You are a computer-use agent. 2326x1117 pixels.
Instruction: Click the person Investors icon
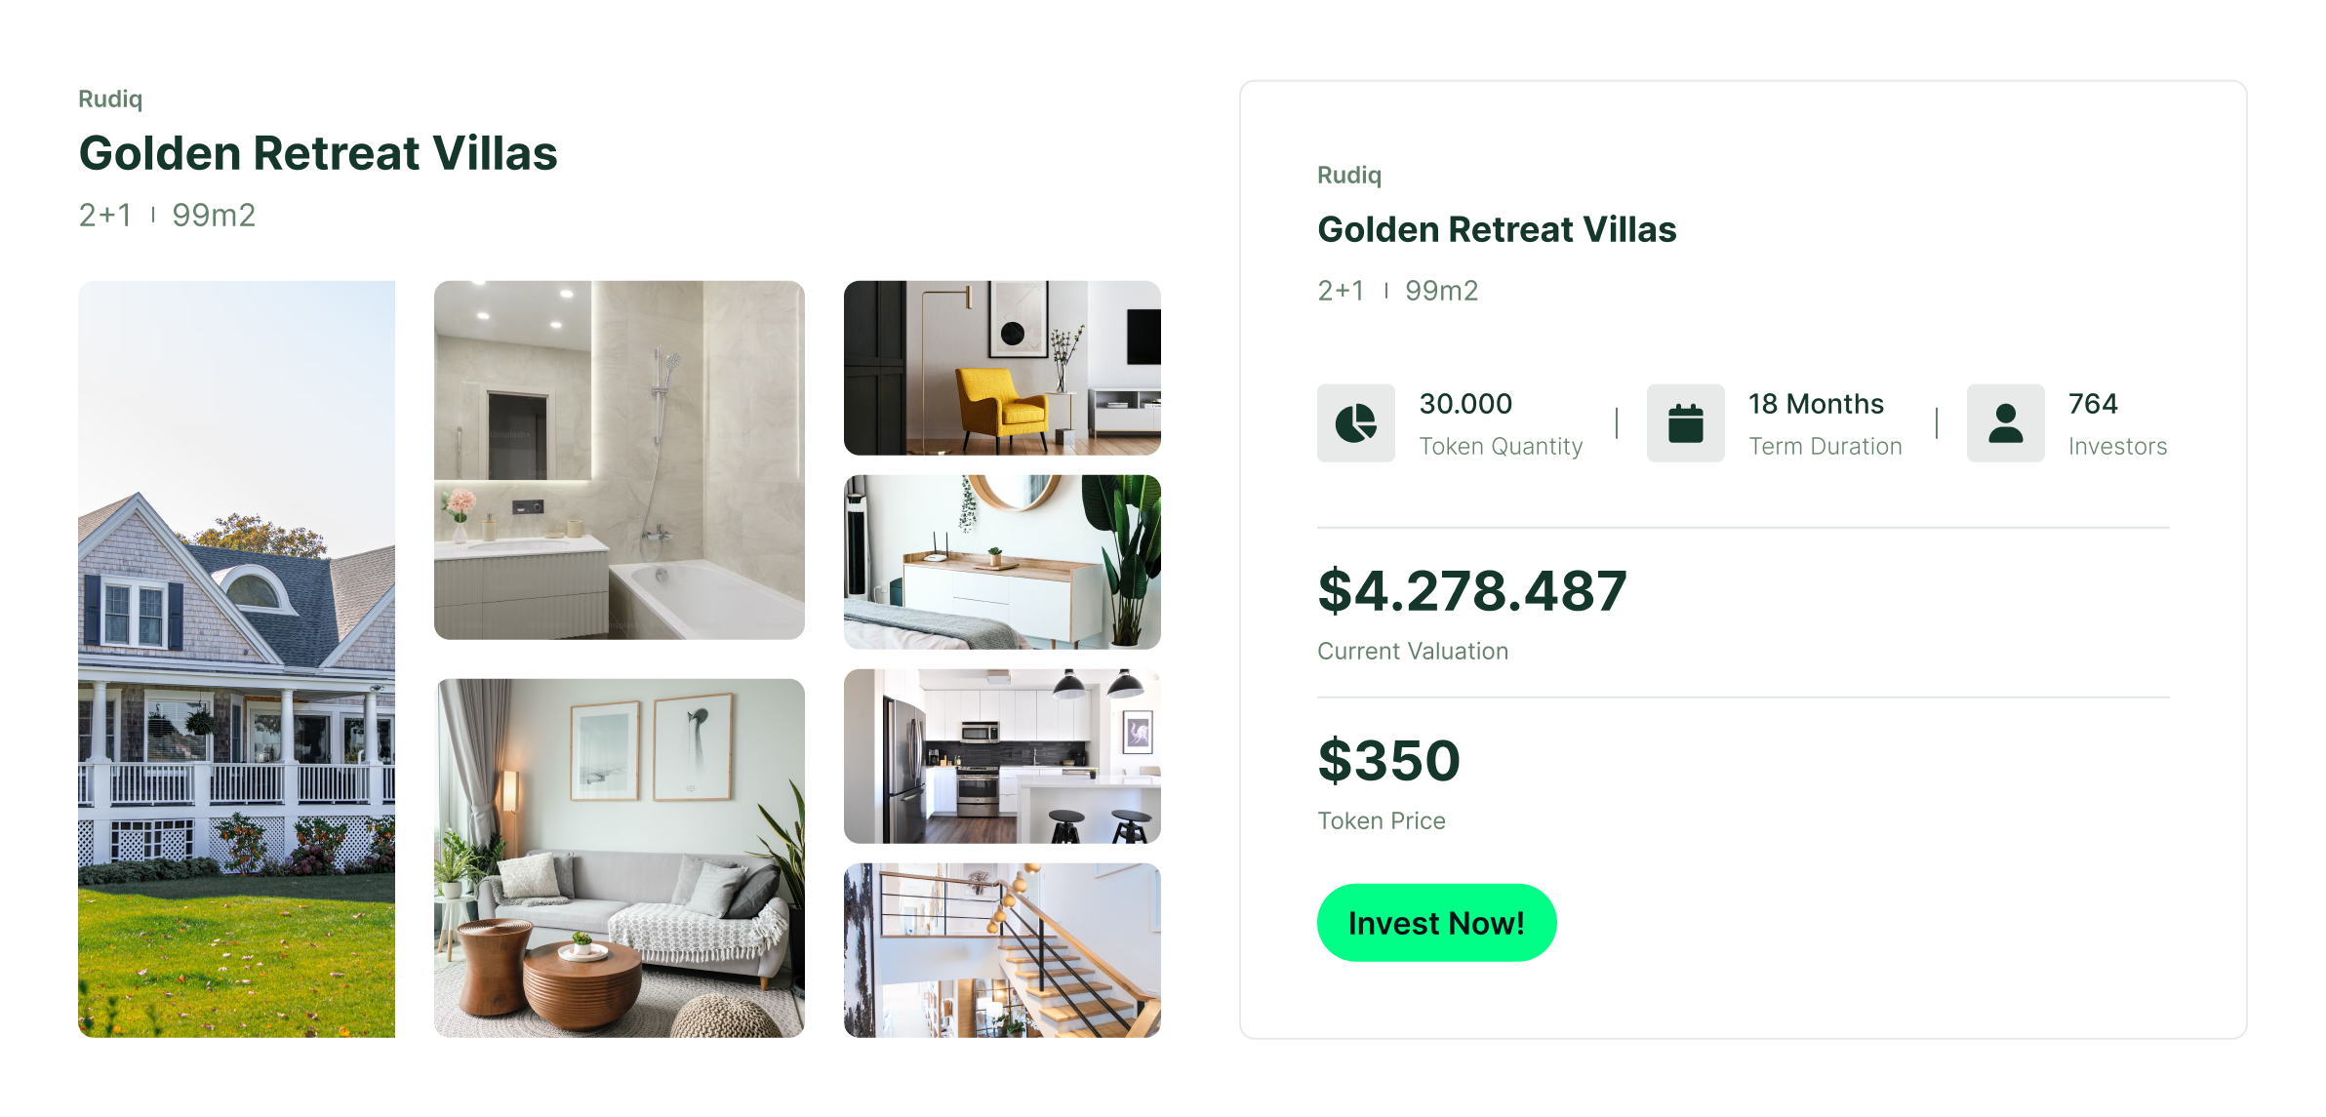2005,422
